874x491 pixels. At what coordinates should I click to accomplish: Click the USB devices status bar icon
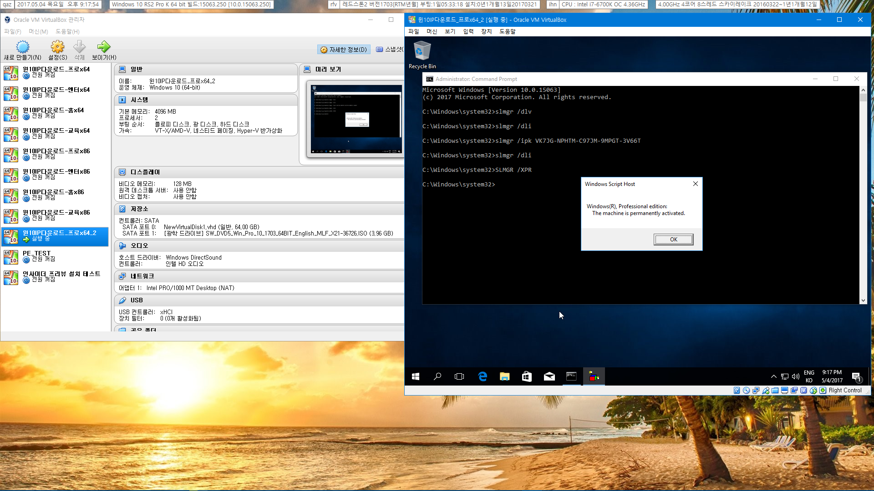pos(766,390)
